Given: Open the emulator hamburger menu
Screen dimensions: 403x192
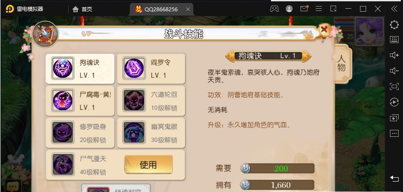Looking at the screenshot, I should click(319, 9).
